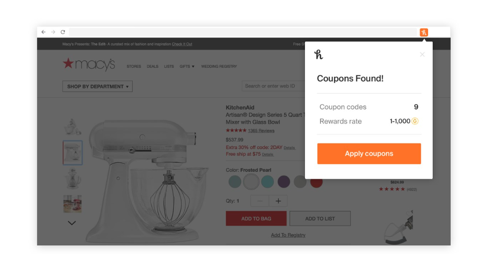The height and width of the screenshot is (268, 485).
Task: Select the purple color swatch
Action: pos(284,182)
